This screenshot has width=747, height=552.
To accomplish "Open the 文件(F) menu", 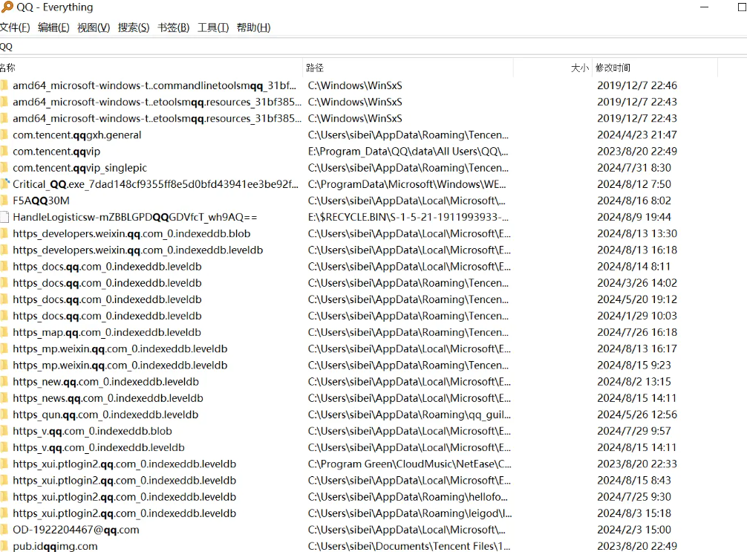I will coord(15,27).
